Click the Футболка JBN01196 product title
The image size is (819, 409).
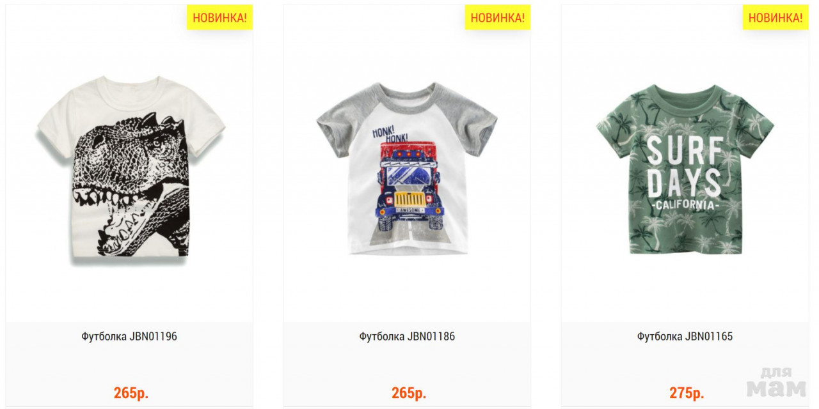(129, 336)
